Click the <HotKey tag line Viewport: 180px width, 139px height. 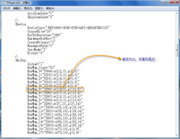tap(20, 60)
